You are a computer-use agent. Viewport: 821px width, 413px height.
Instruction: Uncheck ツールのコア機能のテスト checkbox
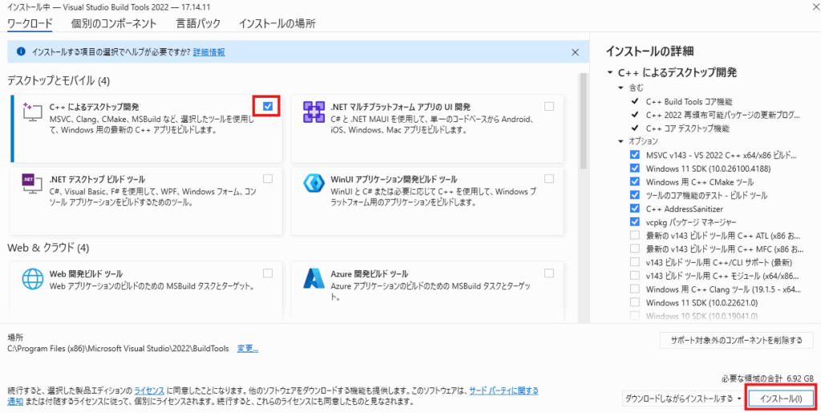pyautogui.click(x=635, y=195)
